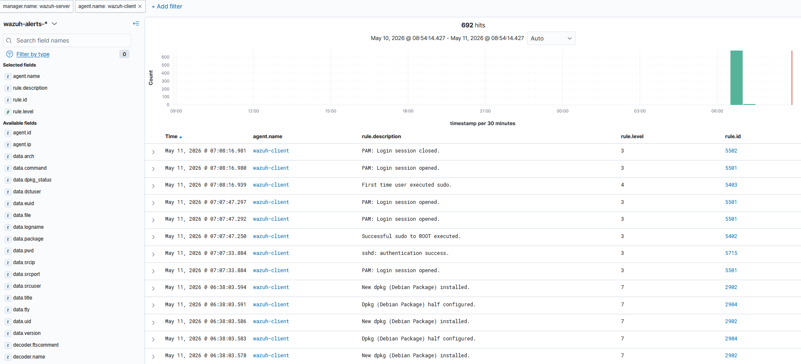Click the search magnifier icon in field search

click(9, 40)
